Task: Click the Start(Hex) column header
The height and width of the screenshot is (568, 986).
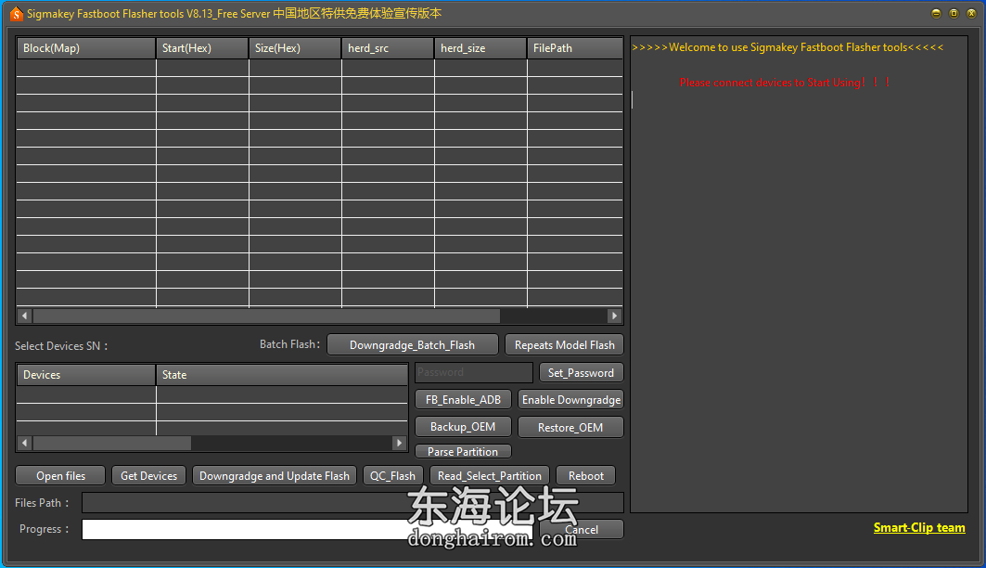Action: point(202,48)
